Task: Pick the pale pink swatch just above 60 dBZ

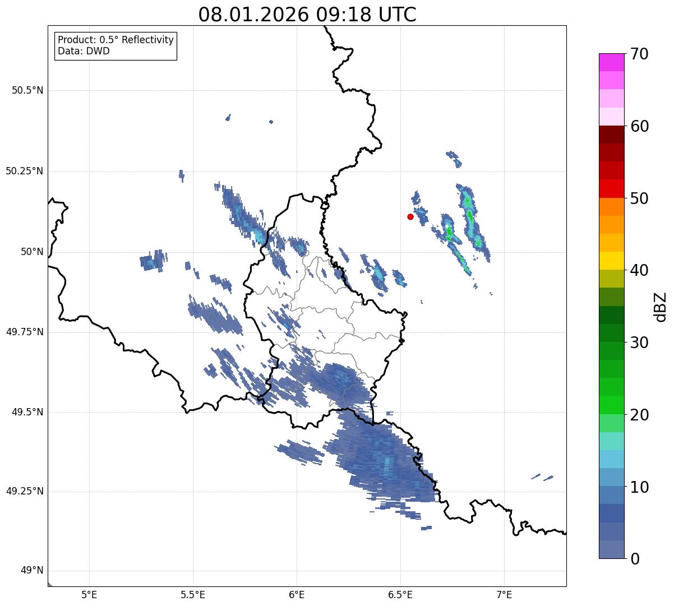Action: point(611,117)
